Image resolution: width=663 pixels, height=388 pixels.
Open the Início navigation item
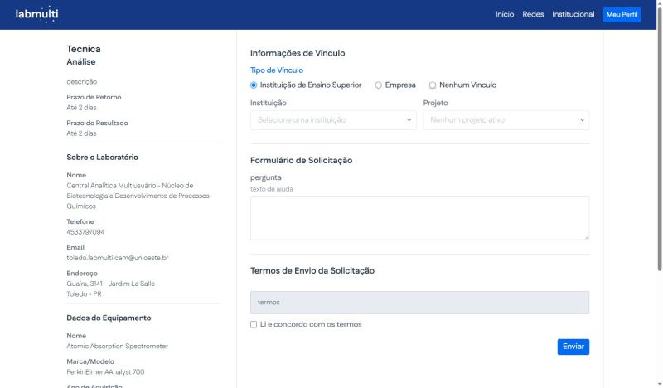coord(504,15)
